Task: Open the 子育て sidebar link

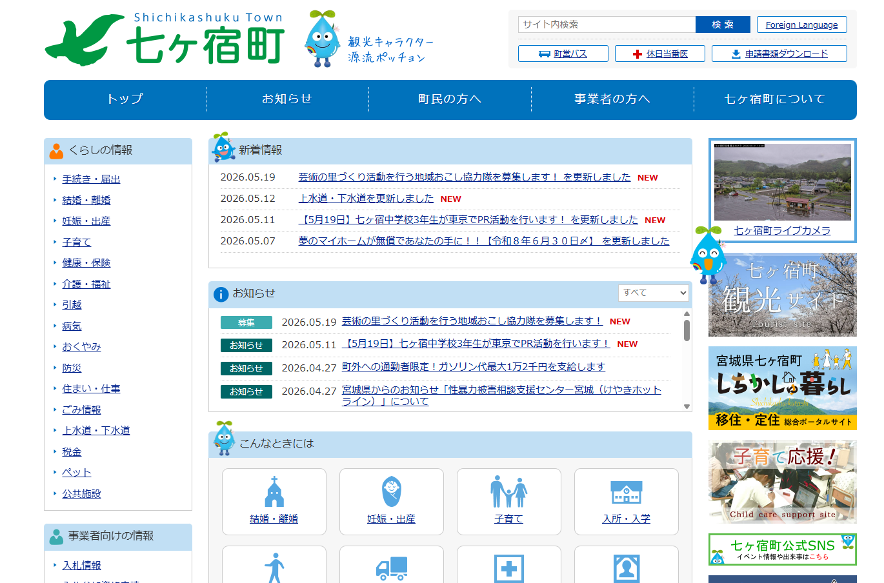Action: [77, 242]
